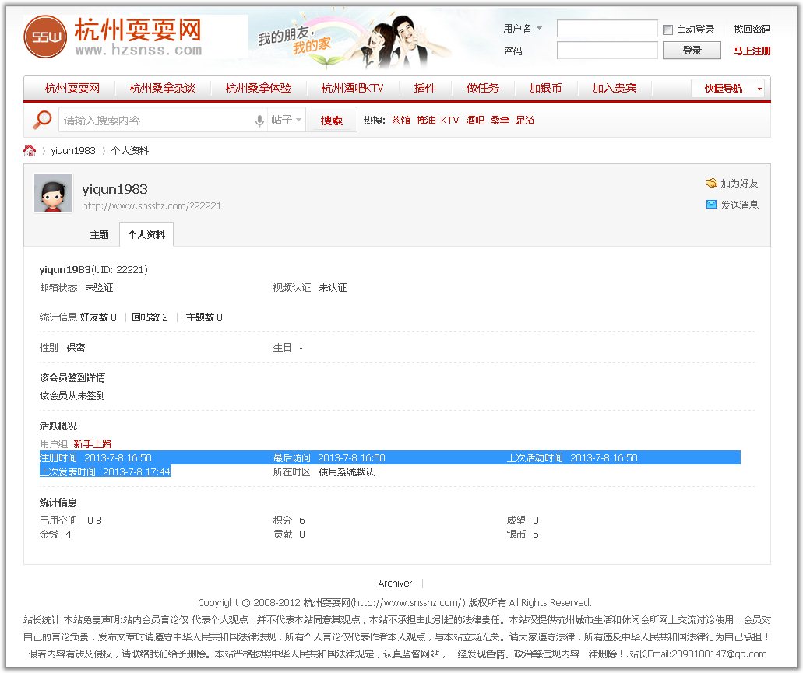Click the home icon in breadcrumb
Viewport: 803px width, 673px height.
(x=30, y=150)
